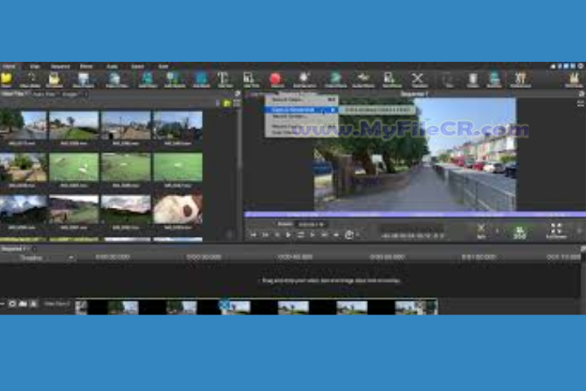The image size is (586, 391).
Task: Open Text Effects toolbar icon
Action: point(390,78)
